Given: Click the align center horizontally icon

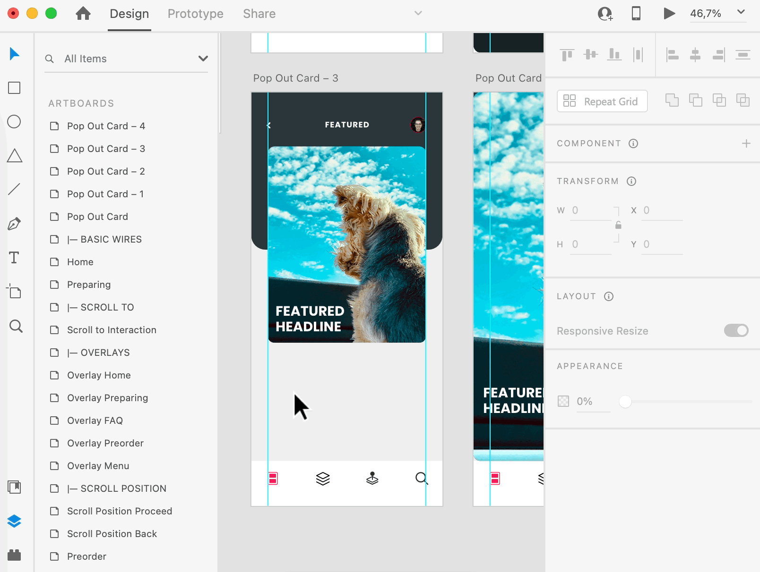Looking at the screenshot, I should point(695,55).
